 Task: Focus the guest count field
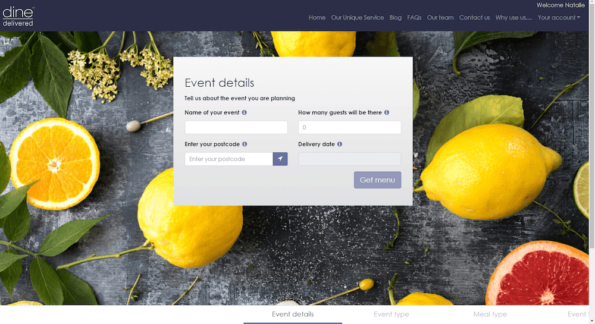click(349, 127)
